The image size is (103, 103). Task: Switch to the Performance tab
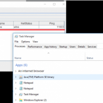point(35,47)
